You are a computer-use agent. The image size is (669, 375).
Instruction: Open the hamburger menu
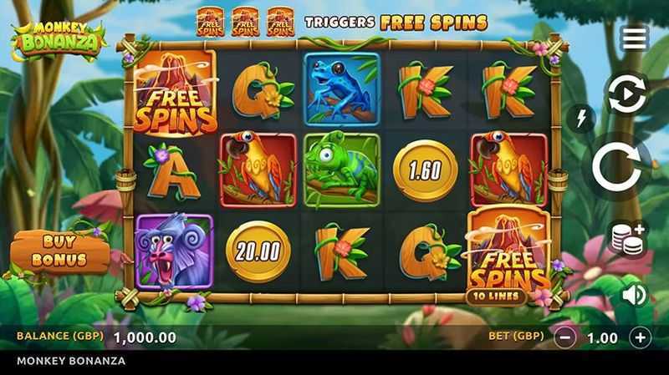coord(635,38)
